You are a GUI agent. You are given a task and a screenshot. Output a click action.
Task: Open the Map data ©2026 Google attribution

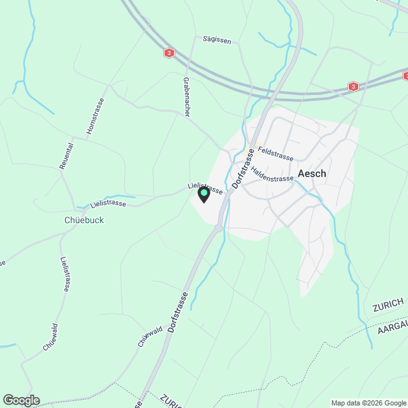point(369,404)
